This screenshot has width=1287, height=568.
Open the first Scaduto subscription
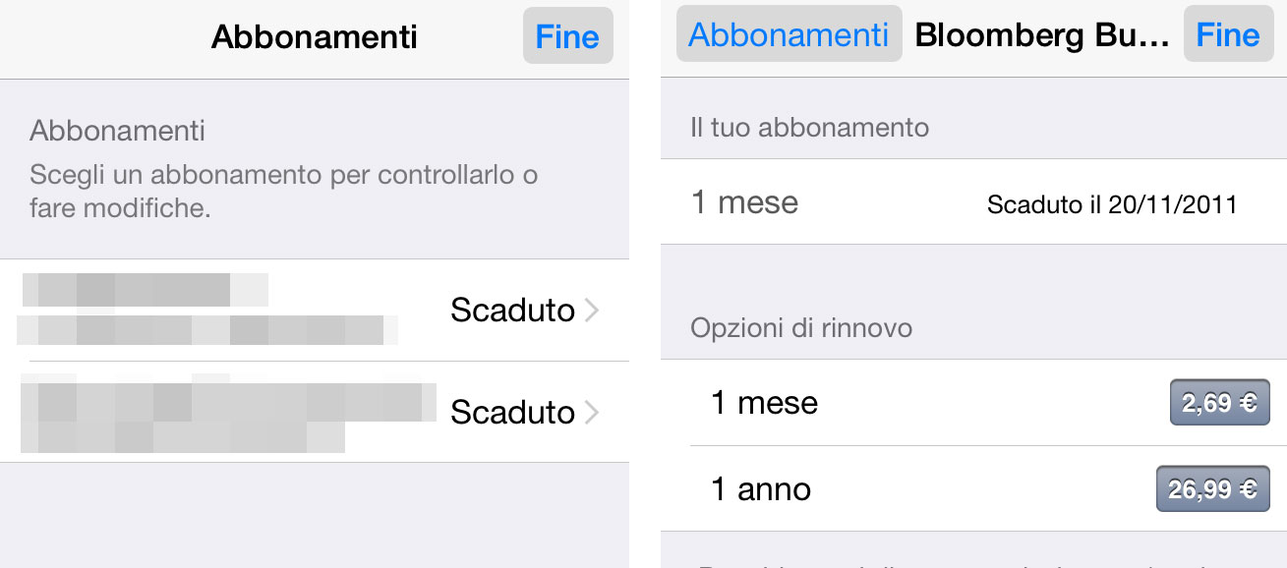315,310
